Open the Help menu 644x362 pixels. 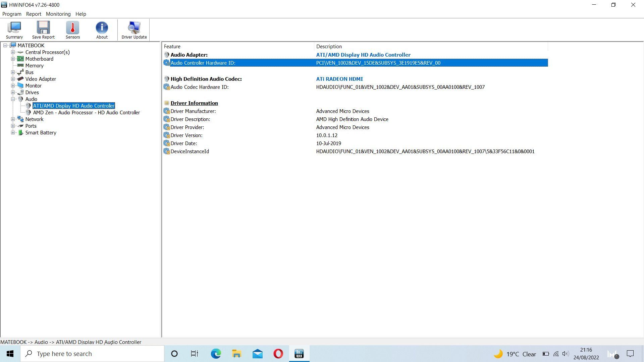tap(80, 14)
